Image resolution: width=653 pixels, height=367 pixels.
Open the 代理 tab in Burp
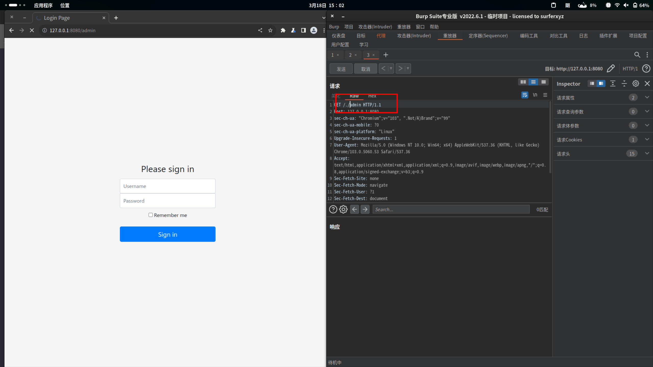(381, 36)
